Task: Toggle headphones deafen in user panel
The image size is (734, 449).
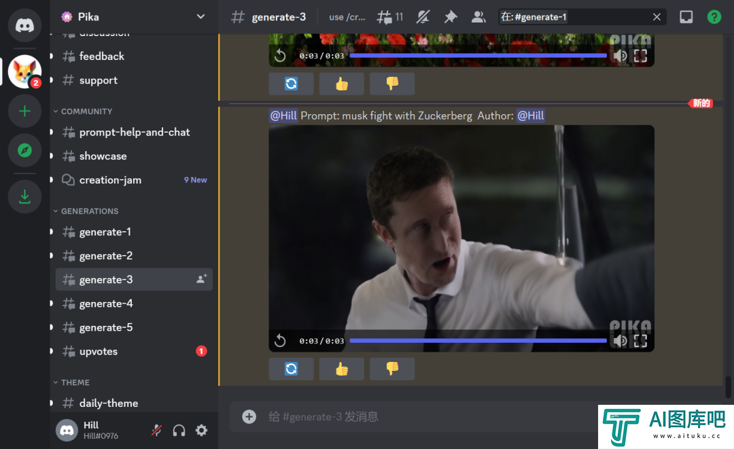Action: [x=179, y=430]
